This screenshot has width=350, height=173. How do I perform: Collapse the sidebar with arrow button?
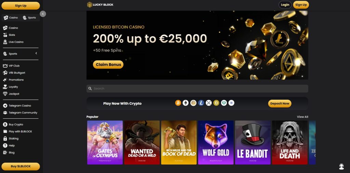43,14
